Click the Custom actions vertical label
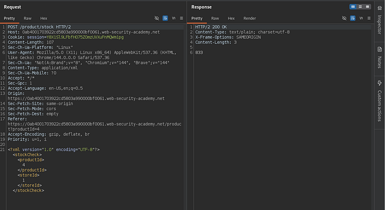The height and width of the screenshot is (210, 385). tap(380, 106)
